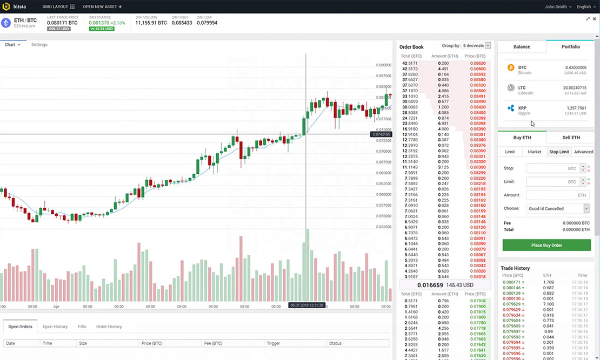Viewport: 600px width, 360px height.
Task: Select the Order History tab
Action: pos(109,327)
